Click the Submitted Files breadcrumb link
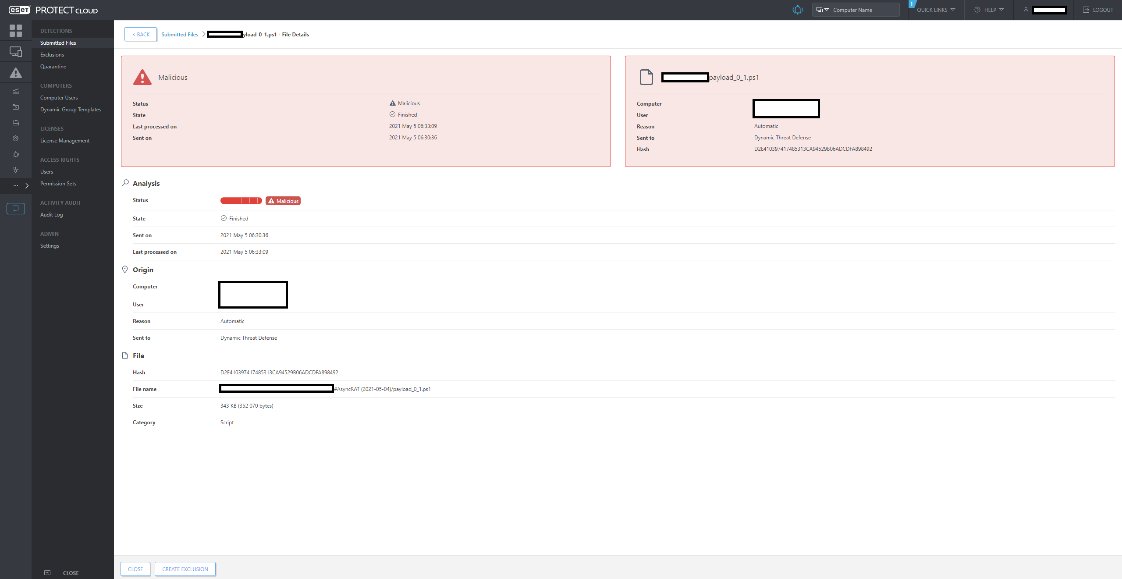The width and height of the screenshot is (1122, 579). [180, 35]
